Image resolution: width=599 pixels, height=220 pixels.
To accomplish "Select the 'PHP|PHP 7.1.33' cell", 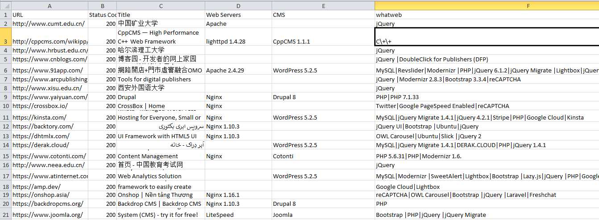I will point(487,97).
